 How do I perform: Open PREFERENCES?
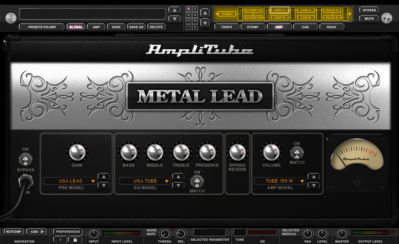(x=68, y=231)
